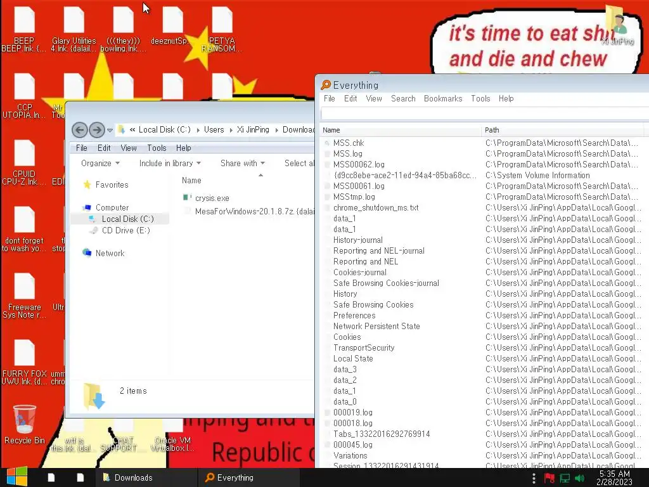Viewport: 649px width, 487px height.
Task: Select History-journal in Everything results
Action: 358,240
